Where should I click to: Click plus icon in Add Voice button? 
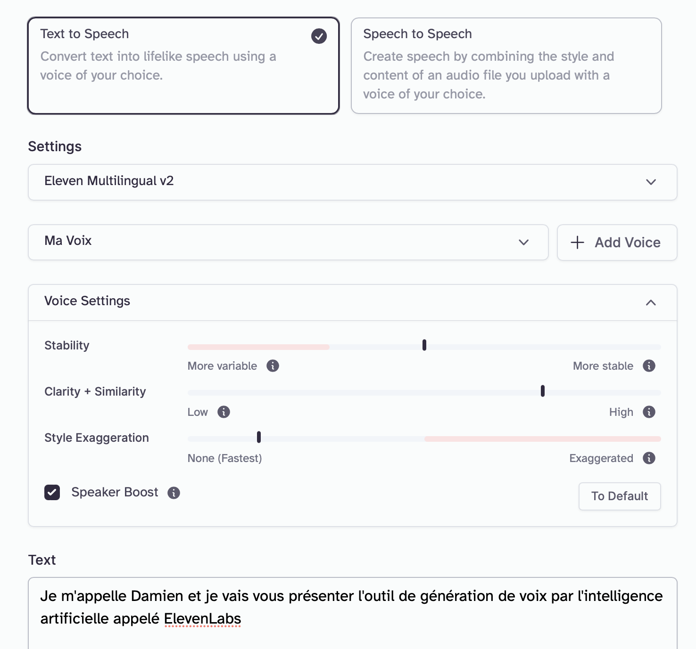pos(577,243)
